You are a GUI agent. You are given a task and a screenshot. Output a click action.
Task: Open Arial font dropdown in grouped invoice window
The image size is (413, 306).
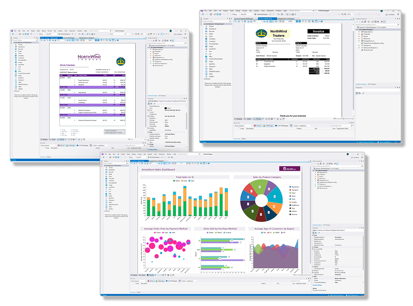tap(117, 34)
